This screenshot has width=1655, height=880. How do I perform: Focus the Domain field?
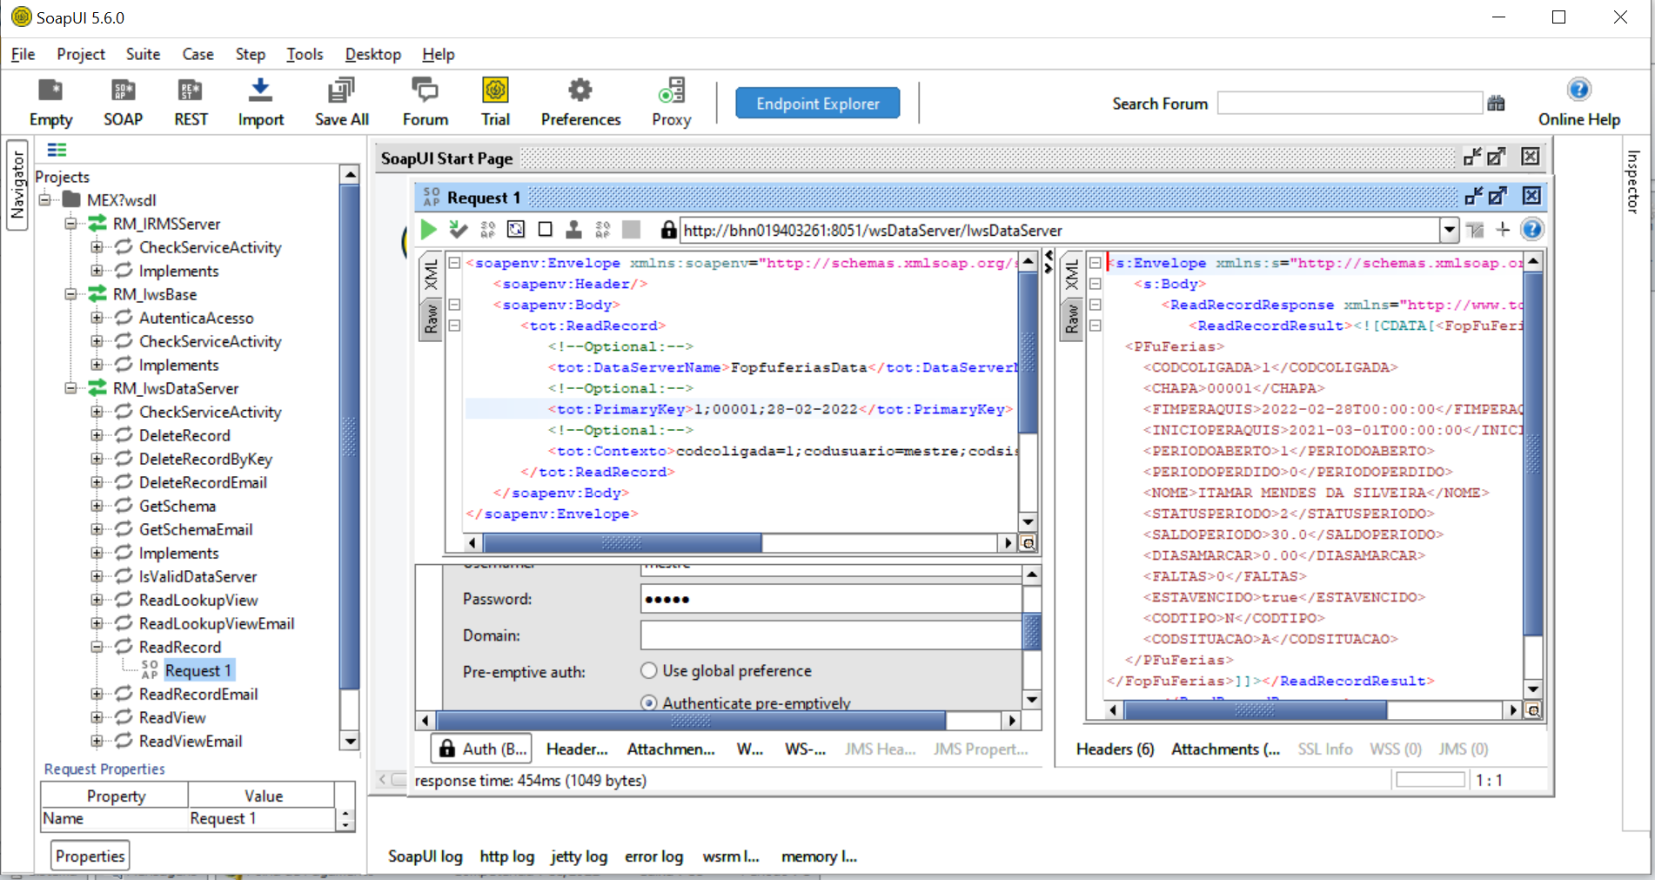tap(831, 635)
